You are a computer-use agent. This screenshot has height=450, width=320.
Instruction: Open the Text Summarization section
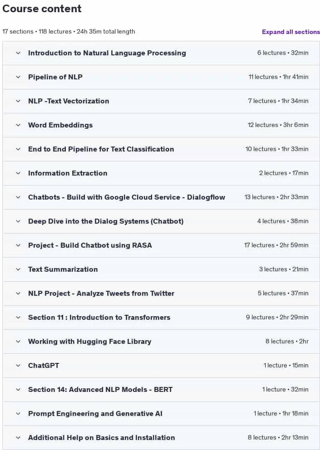coord(161,269)
